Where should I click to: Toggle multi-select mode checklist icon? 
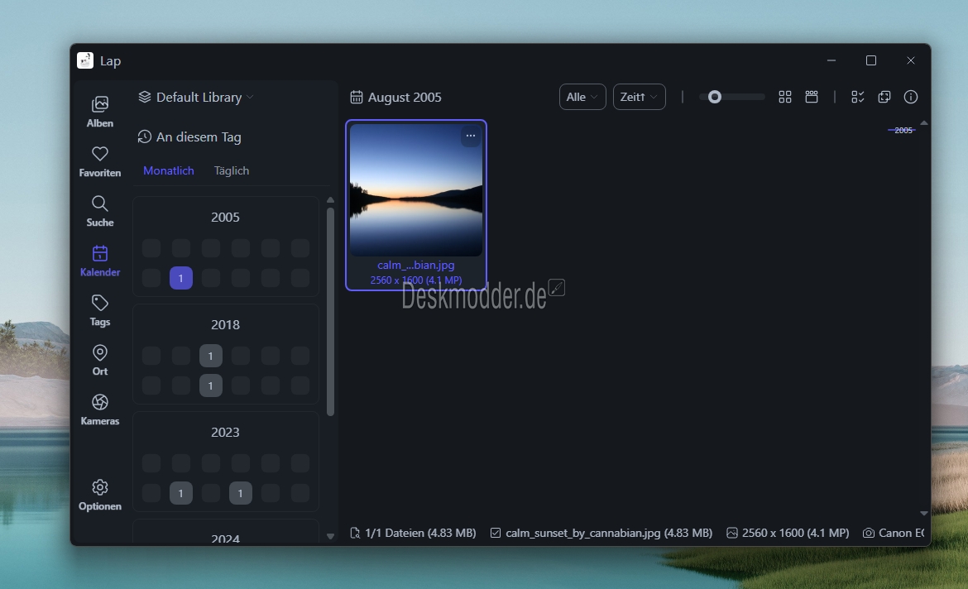point(858,97)
